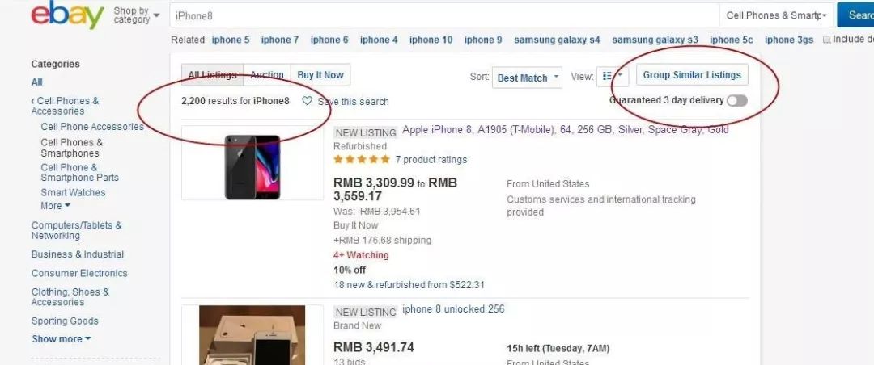Click the iPhone8 search input field

(444, 15)
